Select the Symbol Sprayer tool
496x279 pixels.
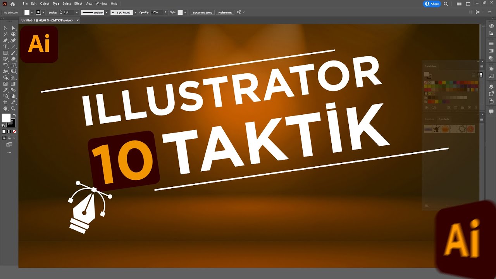click(x=5, y=96)
